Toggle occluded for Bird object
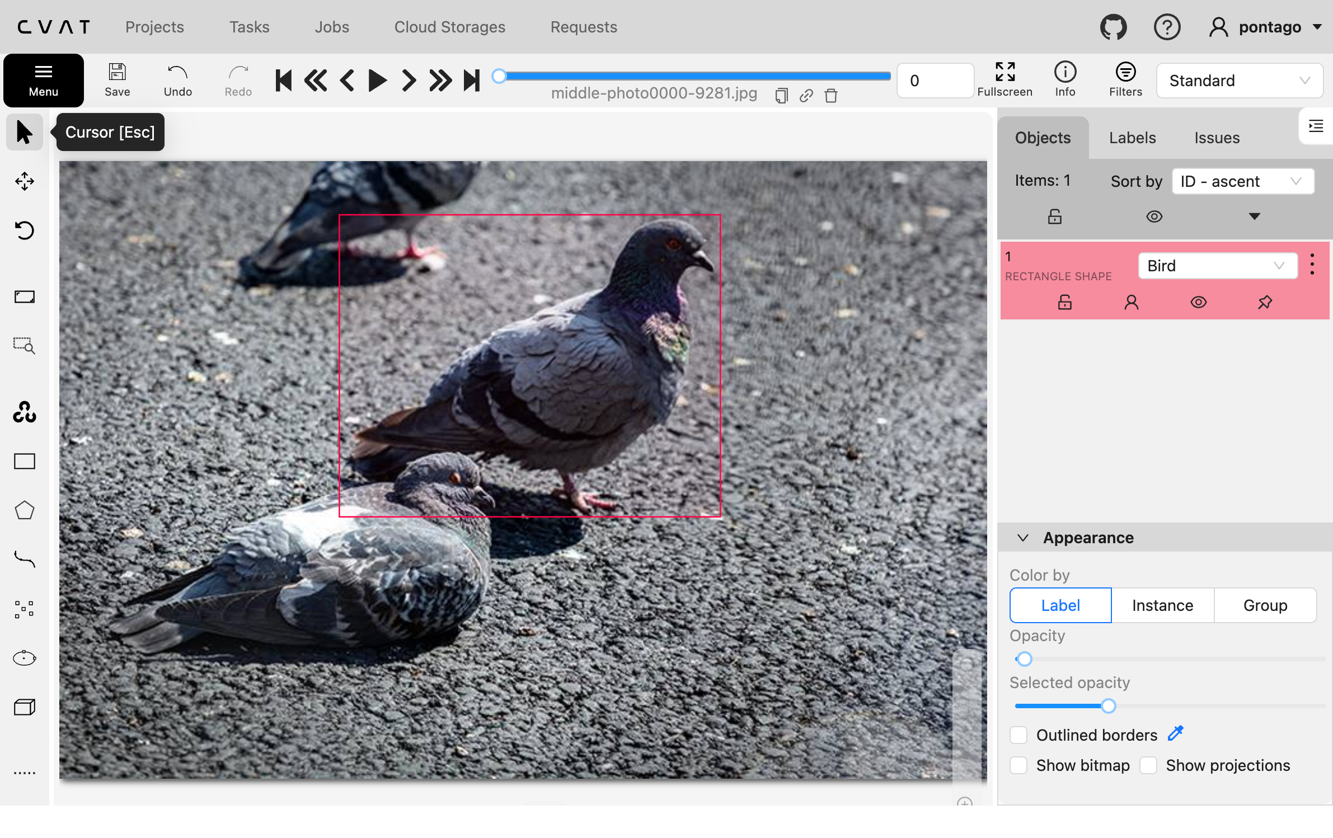Image resolution: width=1333 pixels, height=838 pixels. (x=1131, y=302)
